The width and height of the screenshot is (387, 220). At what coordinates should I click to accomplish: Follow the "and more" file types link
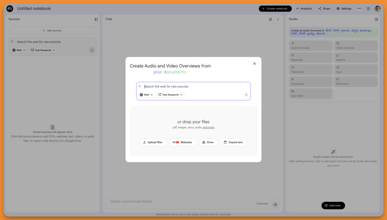(x=209, y=128)
